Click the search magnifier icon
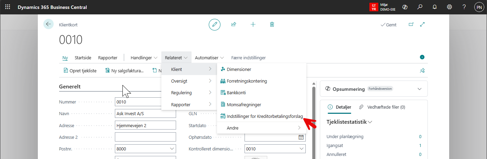The image size is (487, 159). coord(420,7)
